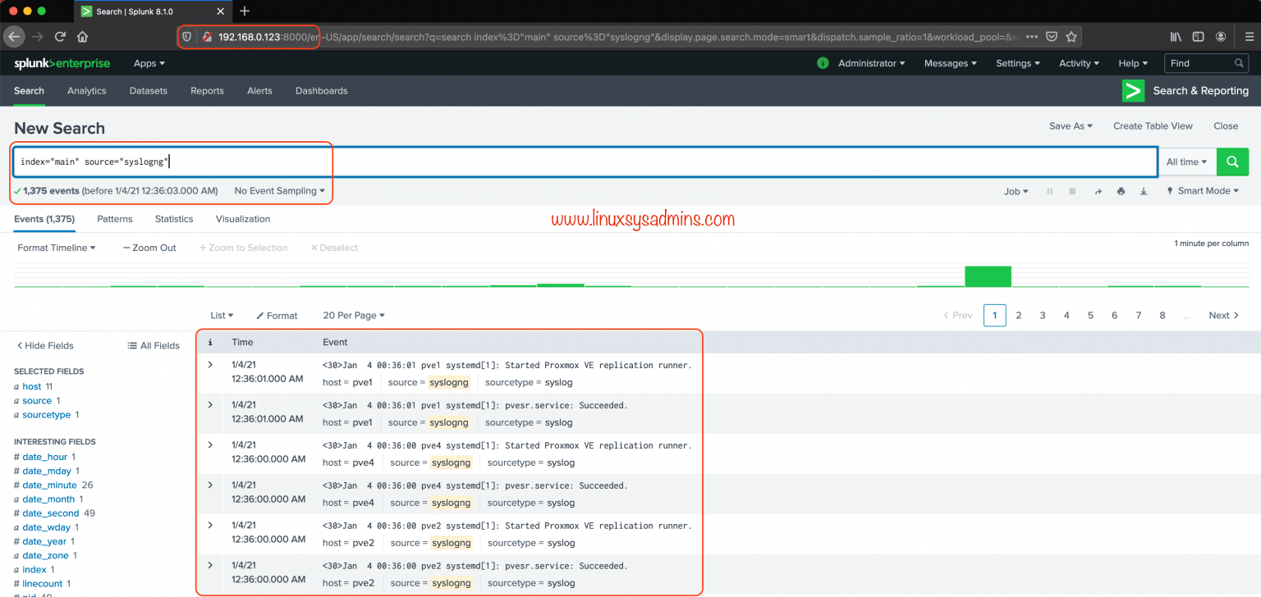Image resolution: width=1261 pixels, height=597 pixels.
Task: Open the Splunk Search & Reporting app icon
Action: click(1133, 90)
